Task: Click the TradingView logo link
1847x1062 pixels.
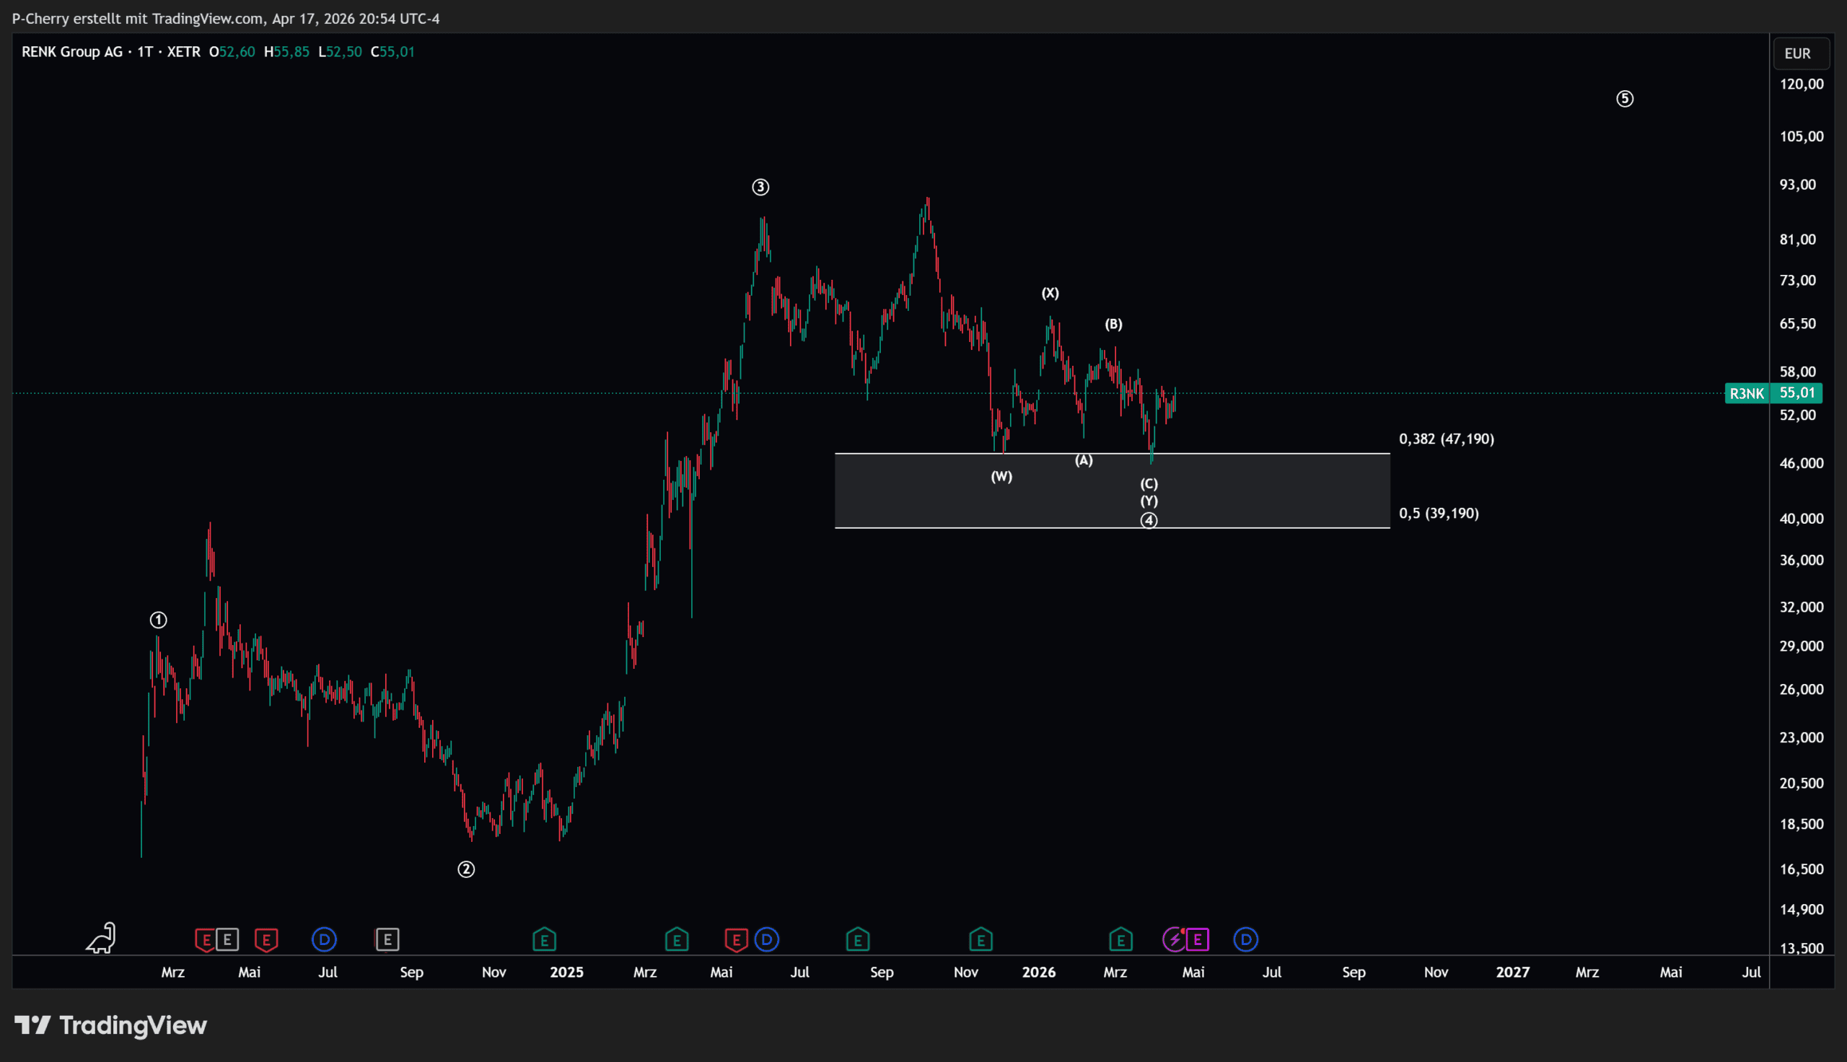Action: pyautogui.click(x=111, y=1025)
